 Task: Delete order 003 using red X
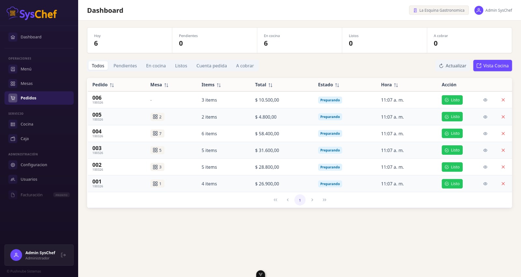[x=503, y=150]
